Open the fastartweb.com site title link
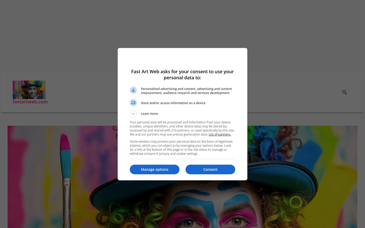 click(x=30, y=102)
